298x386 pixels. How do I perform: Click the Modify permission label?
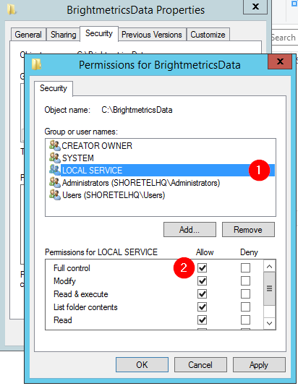tap(64, 281)
